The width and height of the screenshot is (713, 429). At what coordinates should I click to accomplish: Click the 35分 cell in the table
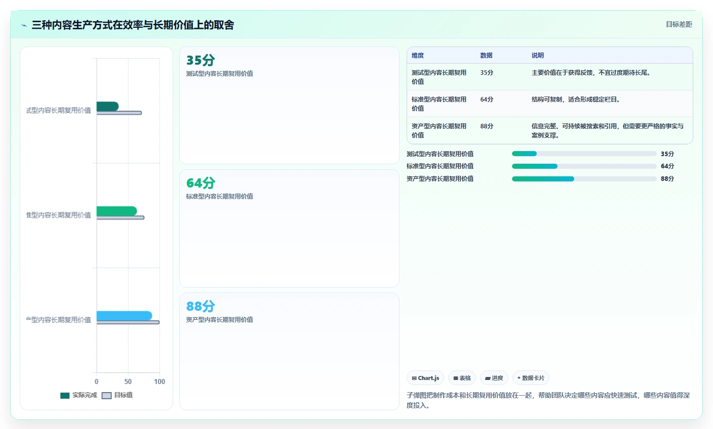(487, 73)
